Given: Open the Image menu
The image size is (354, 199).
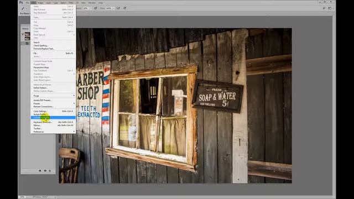Looking at the screenshot, I should click(x=40, y=3).
